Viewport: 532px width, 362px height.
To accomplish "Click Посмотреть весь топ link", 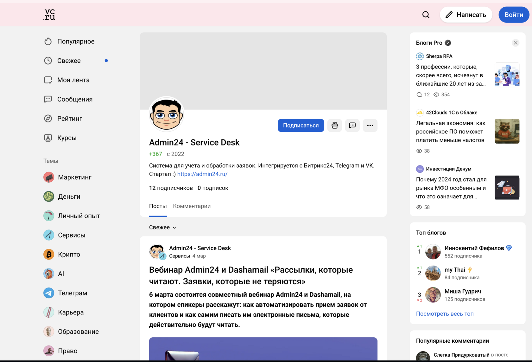I will pos(445,314).
